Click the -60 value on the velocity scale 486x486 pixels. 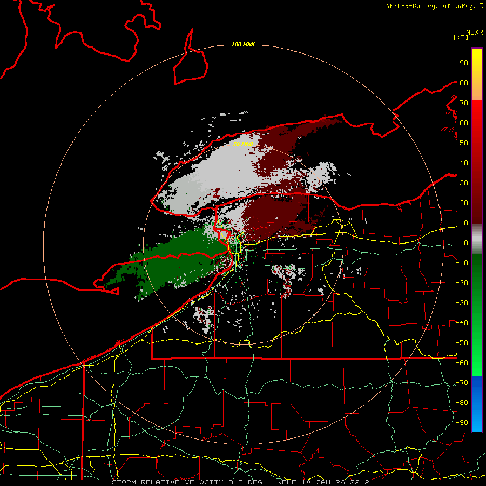[462, 363]
